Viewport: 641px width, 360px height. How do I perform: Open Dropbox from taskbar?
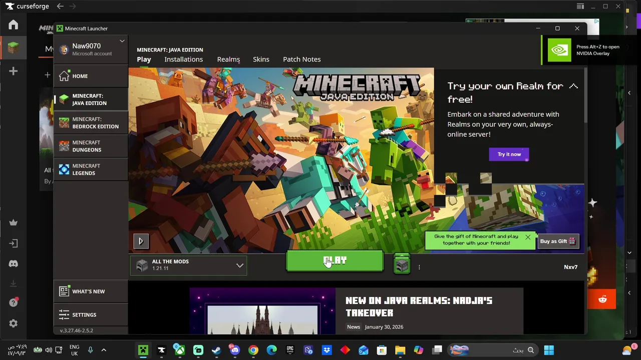click(x=327, y=350)
